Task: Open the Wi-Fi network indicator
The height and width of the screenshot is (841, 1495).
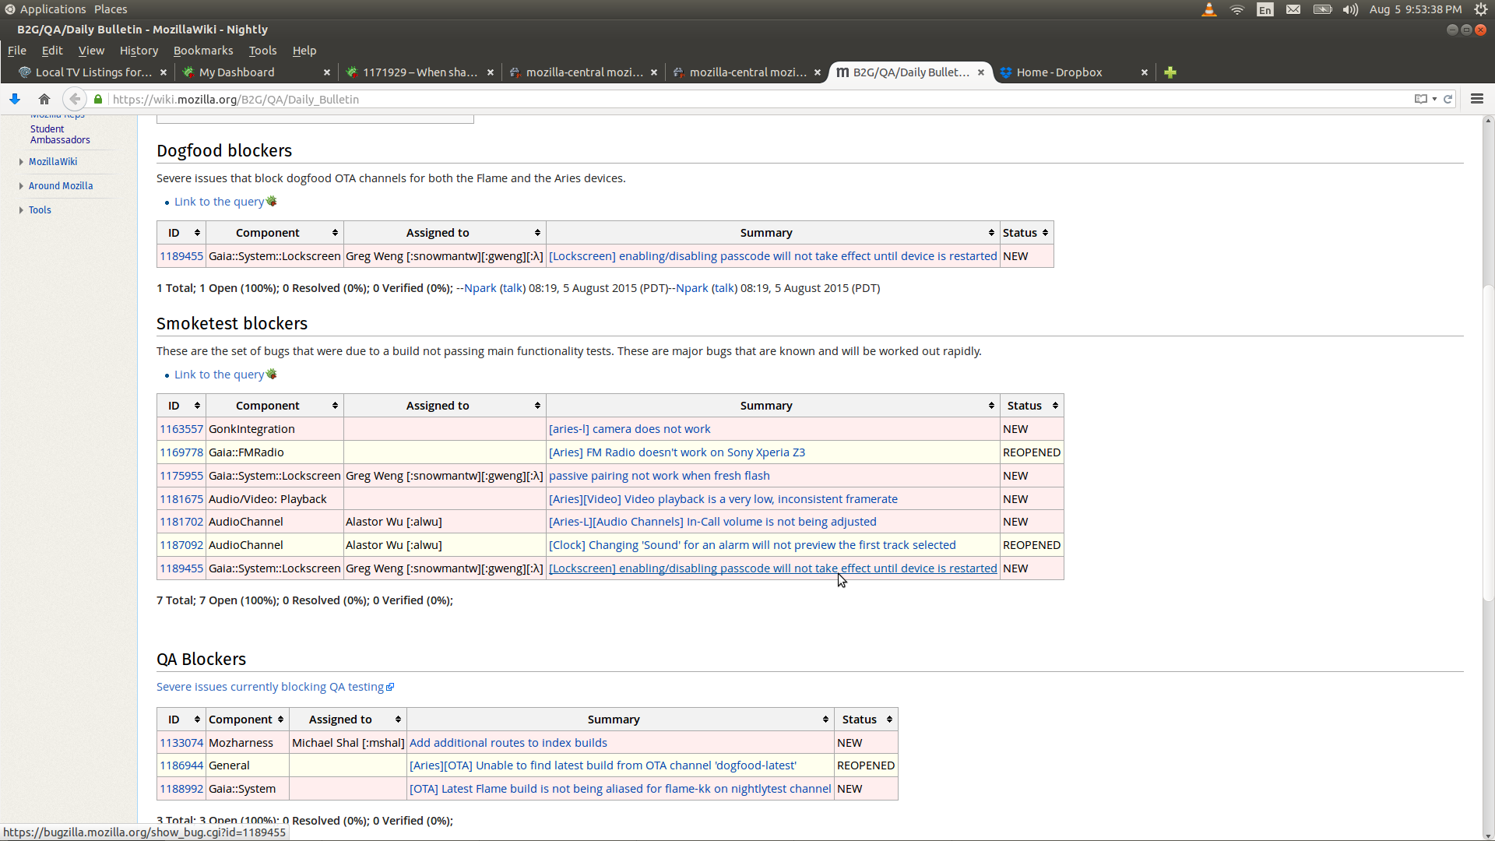Action: point(1237,9)
